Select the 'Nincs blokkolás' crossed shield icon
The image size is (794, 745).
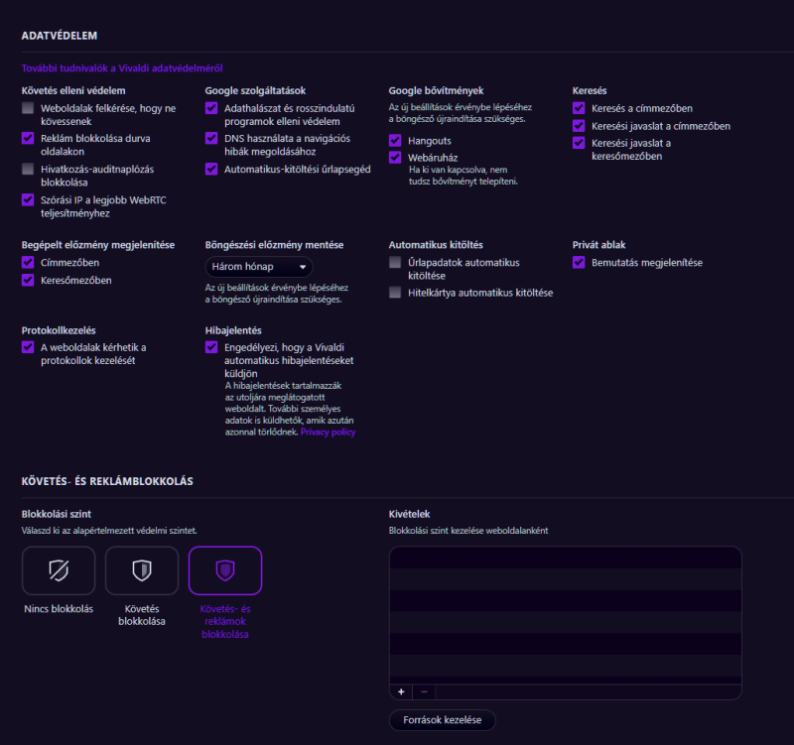pyautogui.click(x=59, y=570)
